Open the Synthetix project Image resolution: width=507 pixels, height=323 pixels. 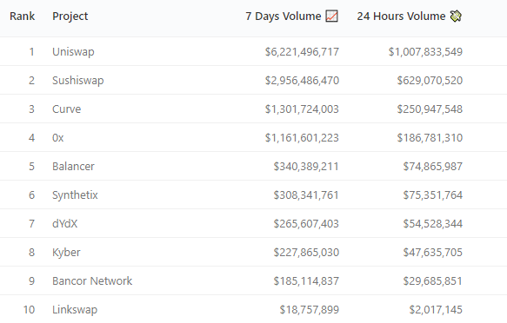(x=75, y=195)
